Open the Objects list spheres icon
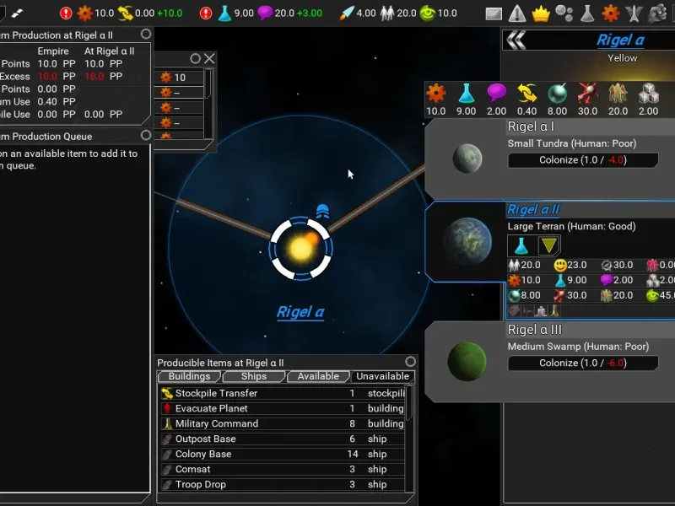 point(564,13)
